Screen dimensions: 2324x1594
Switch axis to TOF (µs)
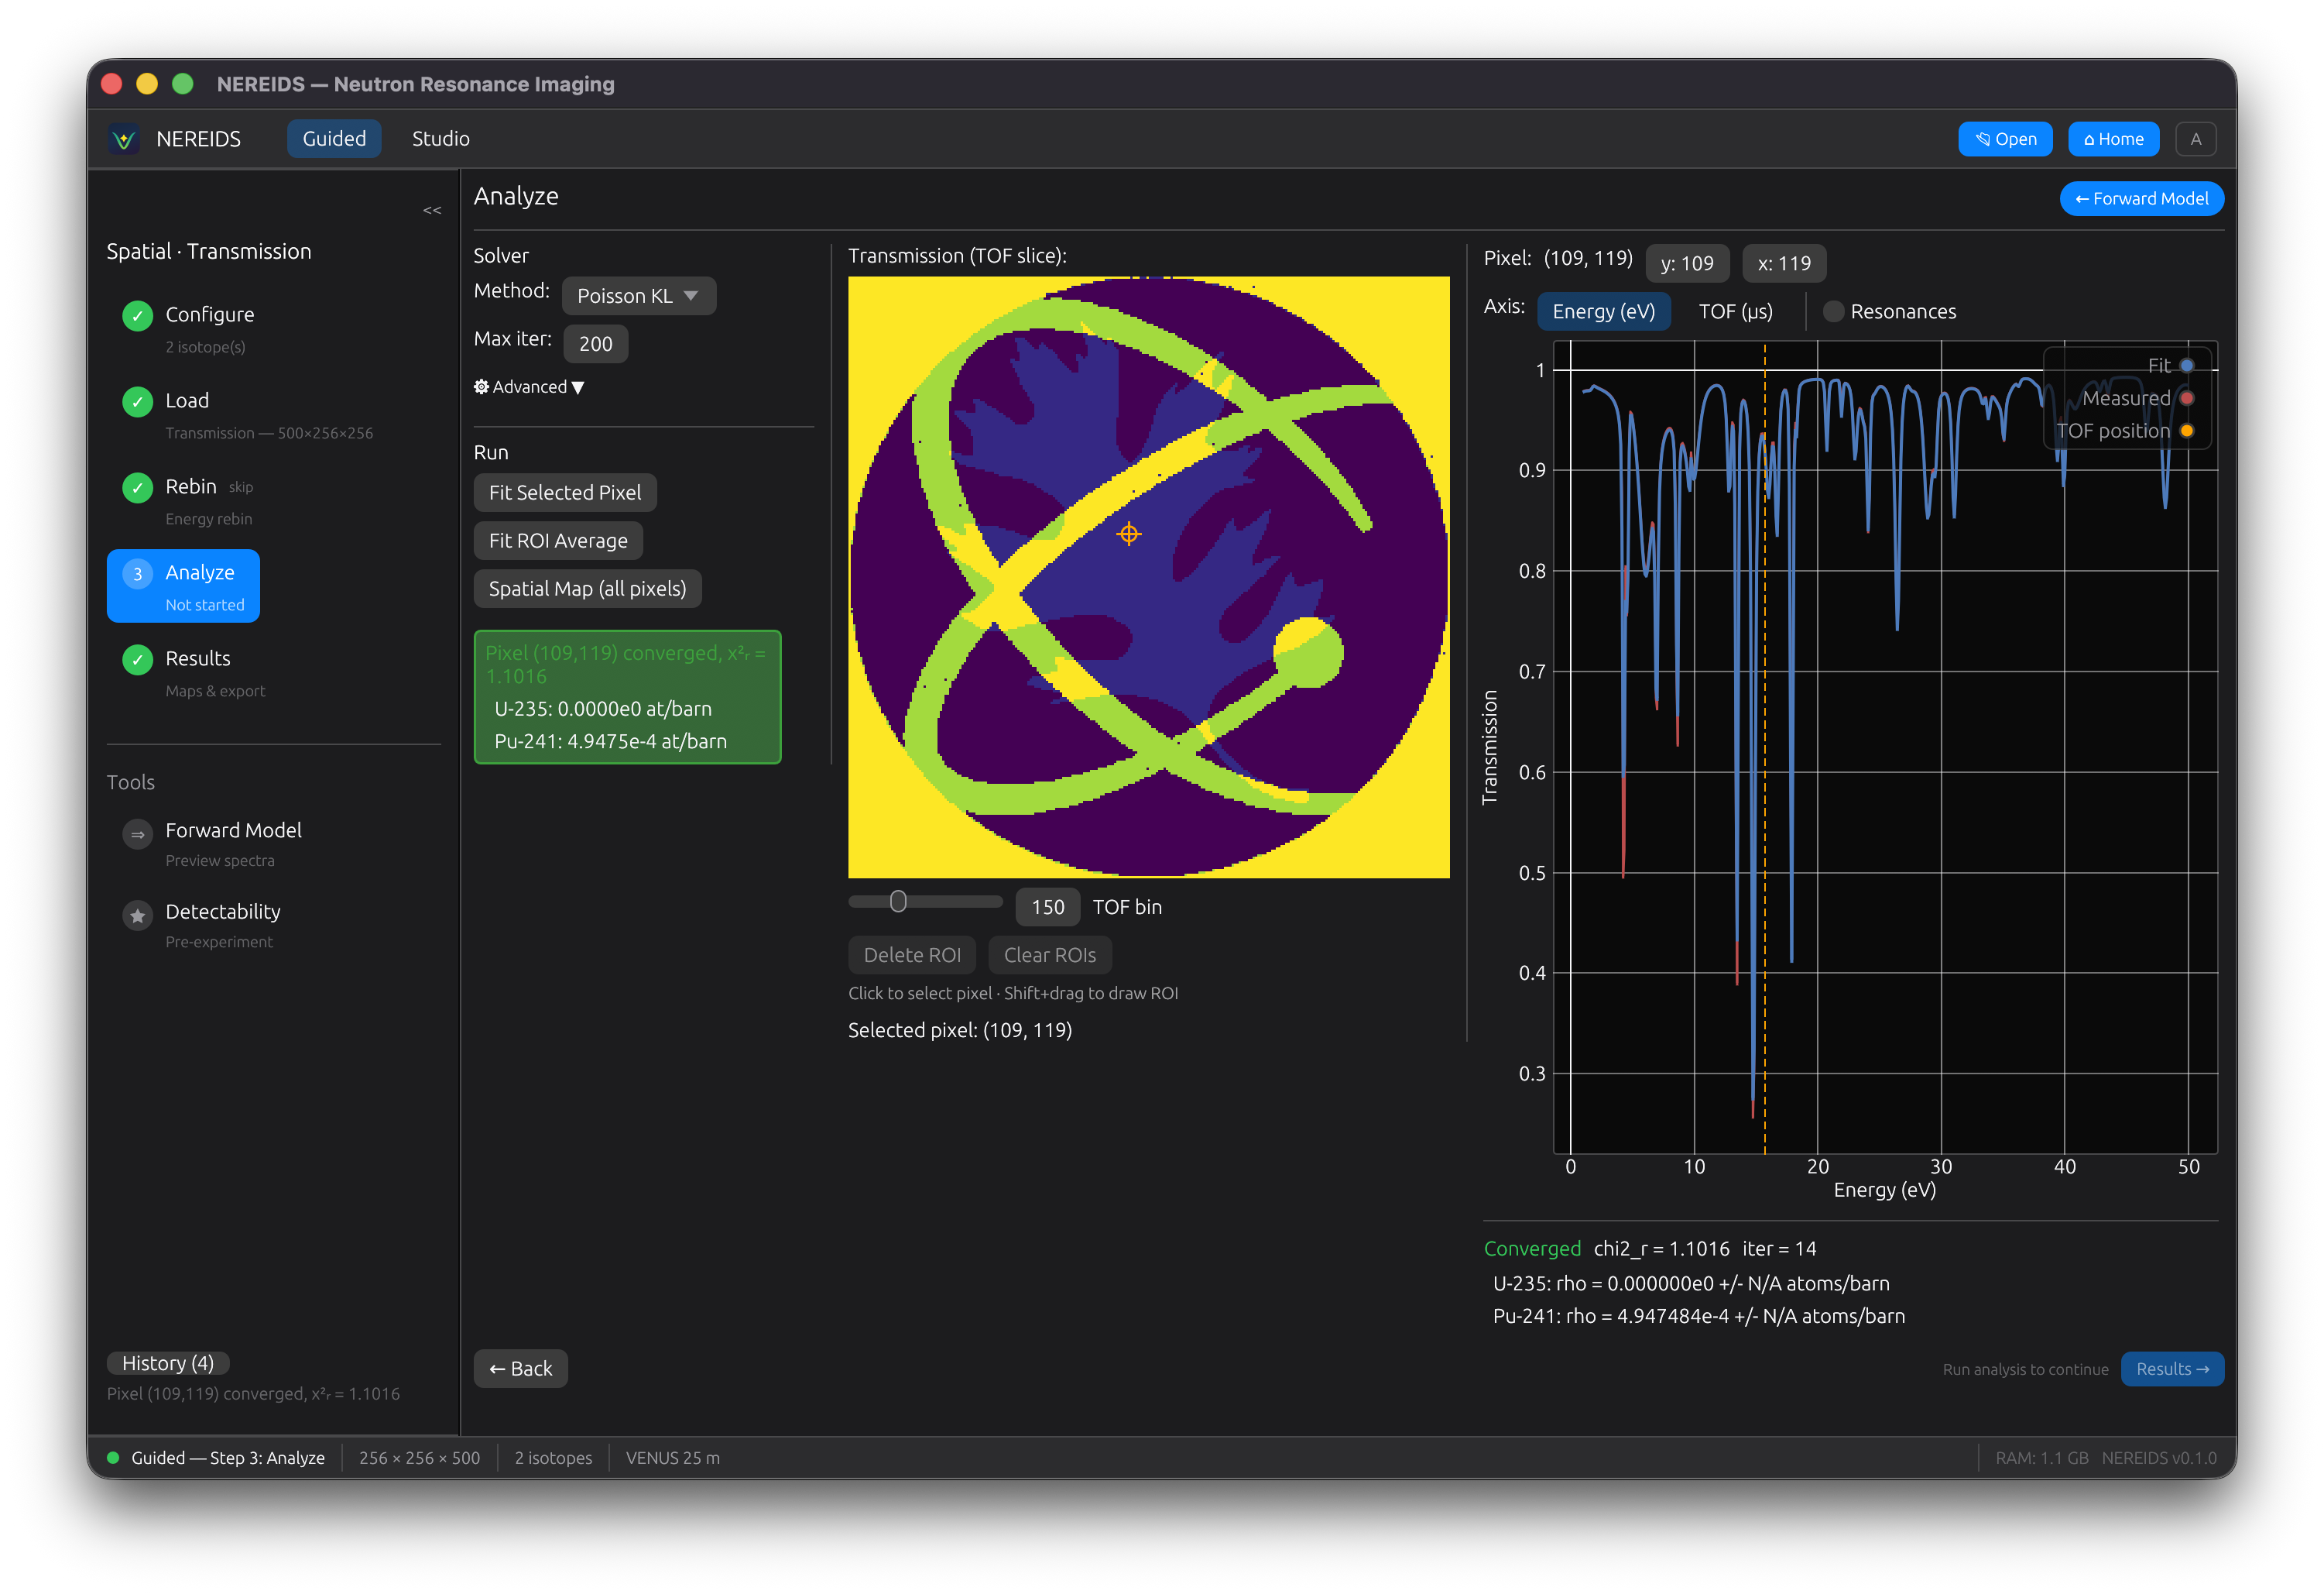tap(1735, 311)
